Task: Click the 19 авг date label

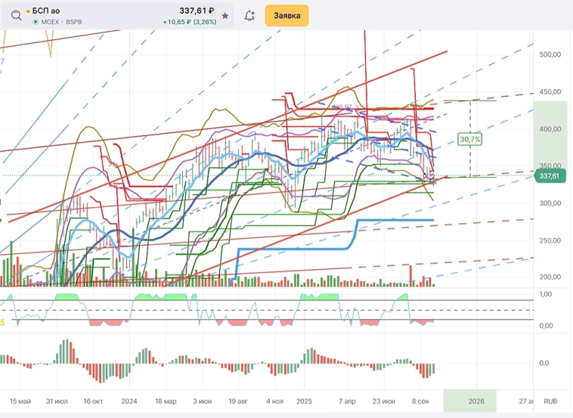Action: tap(238, 401)
